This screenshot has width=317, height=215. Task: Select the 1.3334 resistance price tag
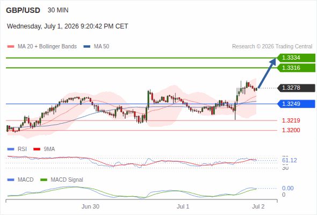(x=296, y=58)
